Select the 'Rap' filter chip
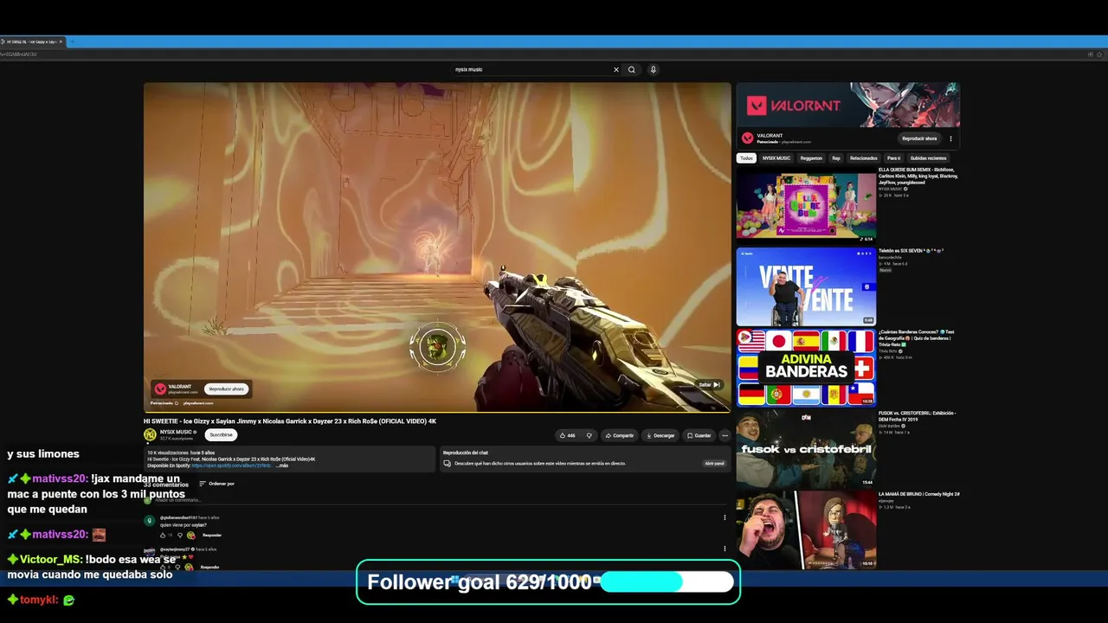The height and width of the screenshot is (623, 1108). [836, 158]
